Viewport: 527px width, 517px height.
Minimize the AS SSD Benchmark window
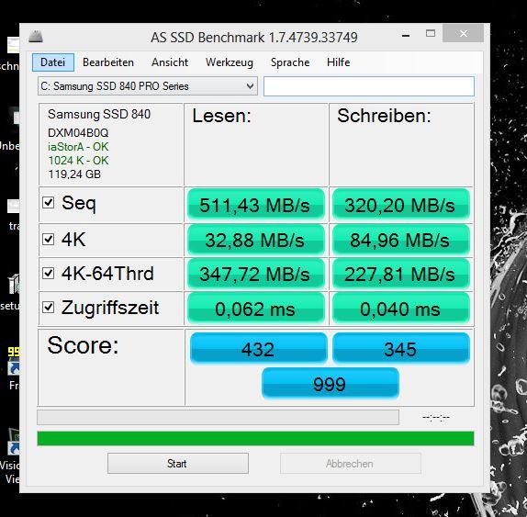click(x=406, y=35)
